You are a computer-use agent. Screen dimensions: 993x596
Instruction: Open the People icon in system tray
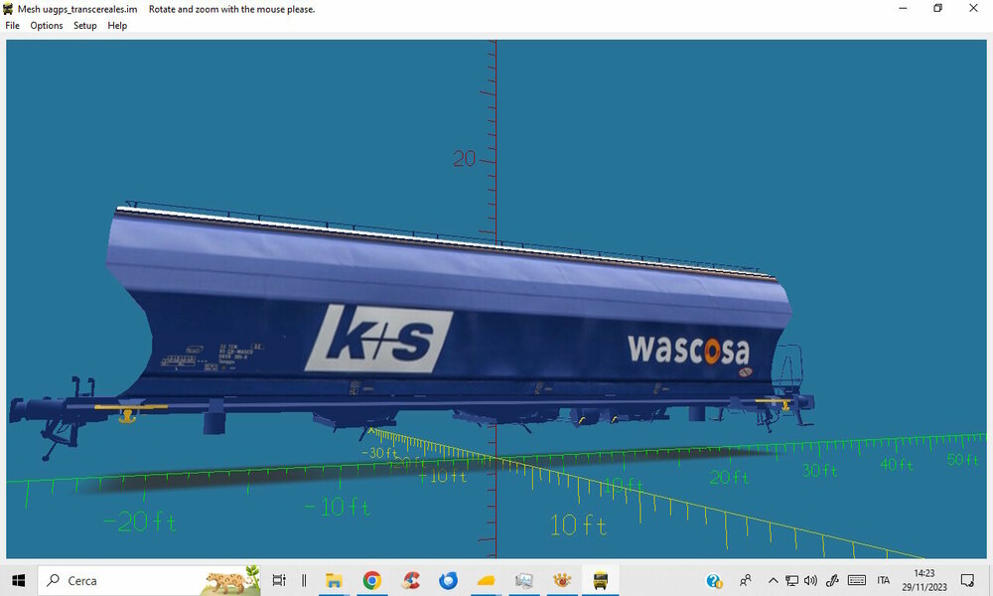coord(746,580)
